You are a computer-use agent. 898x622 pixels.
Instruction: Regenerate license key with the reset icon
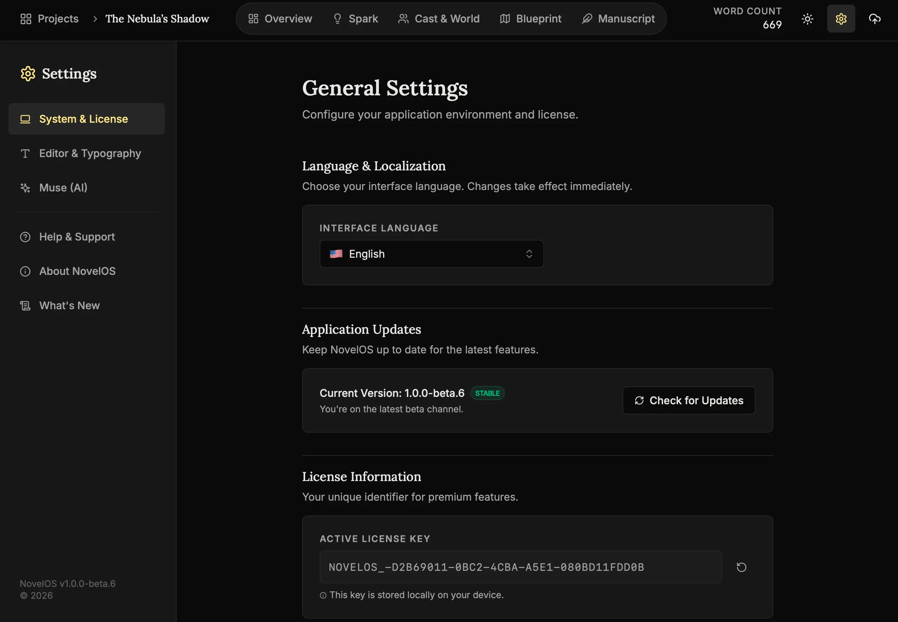pyautogui.click(x=741, y=567)
